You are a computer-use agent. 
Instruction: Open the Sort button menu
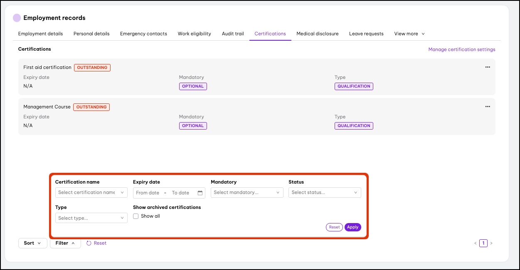[32, 243]
